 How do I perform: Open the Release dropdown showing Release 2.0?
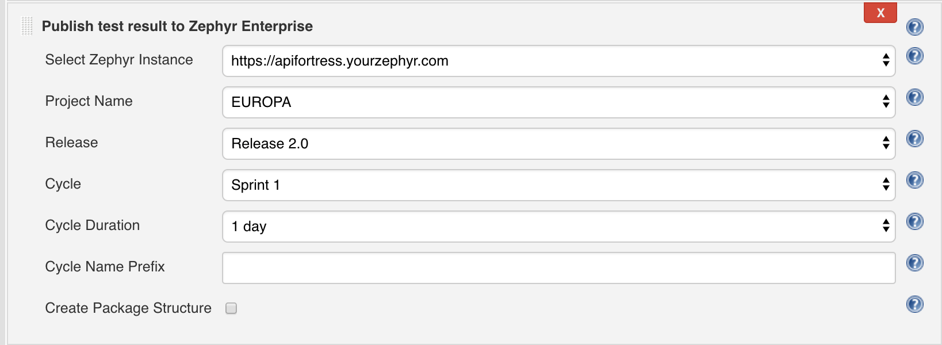[x=558, y=144]
